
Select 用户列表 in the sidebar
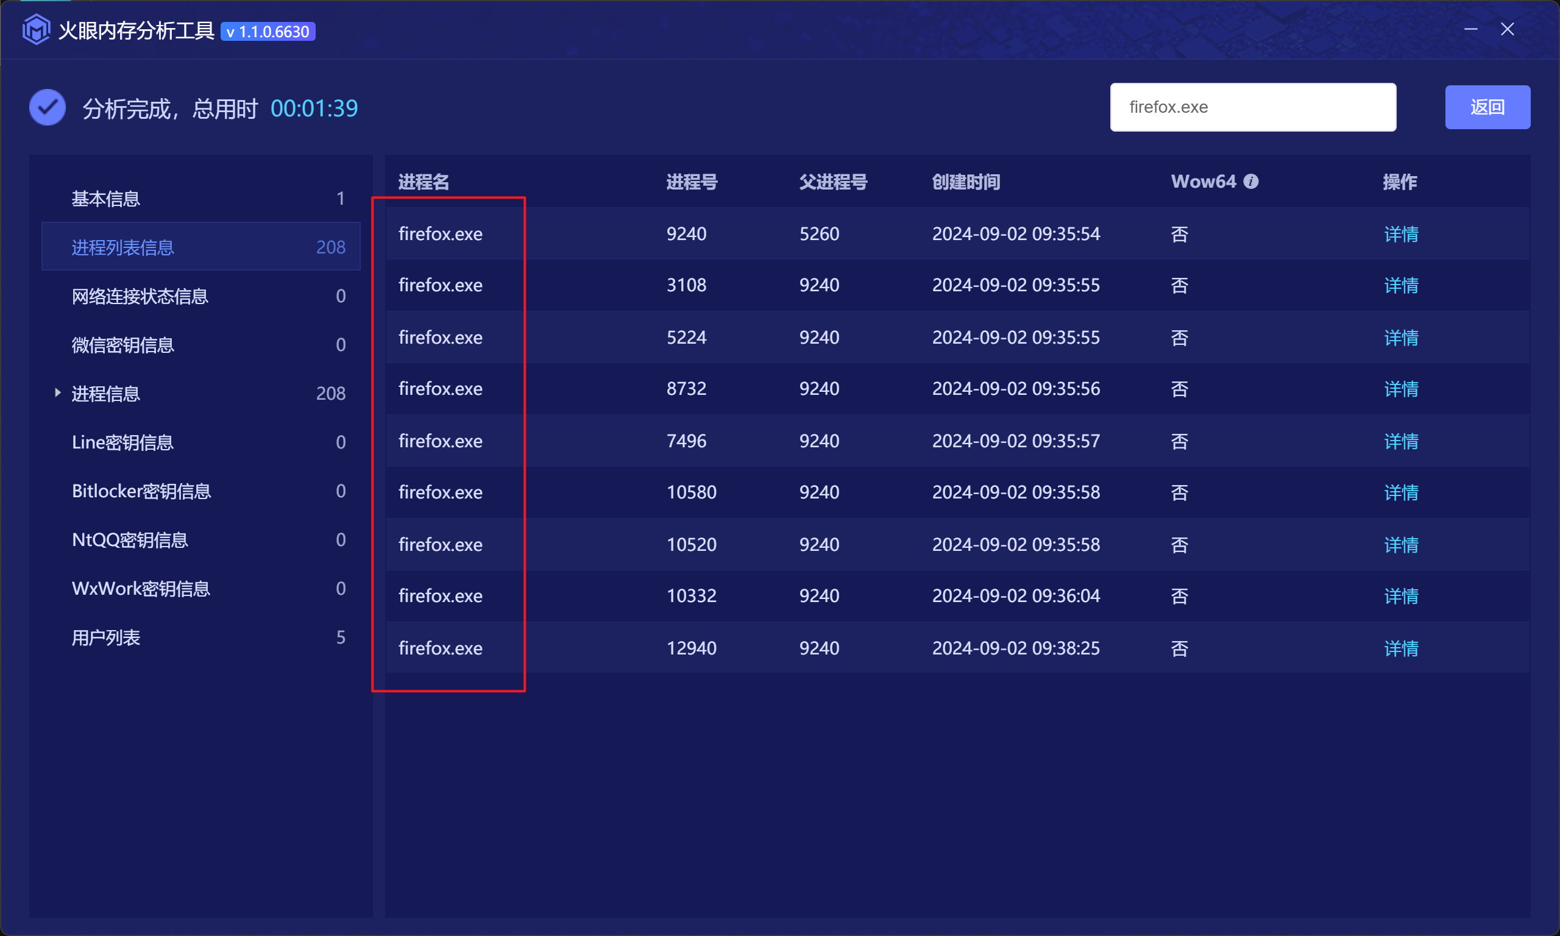(106, 637)
